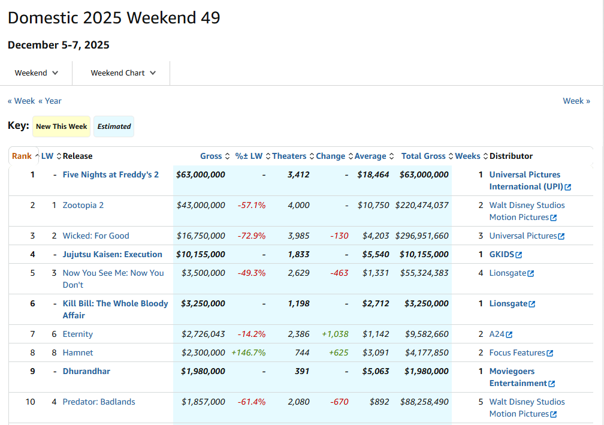This screenshot has width=604, height=425.
Task: Sort table by Rank column arrow
Action: (x=37, y=156)
